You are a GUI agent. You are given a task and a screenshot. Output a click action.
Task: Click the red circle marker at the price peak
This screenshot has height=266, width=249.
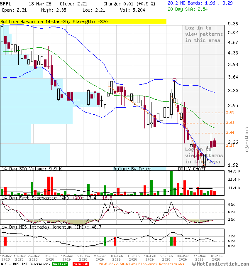pos(174,80)
